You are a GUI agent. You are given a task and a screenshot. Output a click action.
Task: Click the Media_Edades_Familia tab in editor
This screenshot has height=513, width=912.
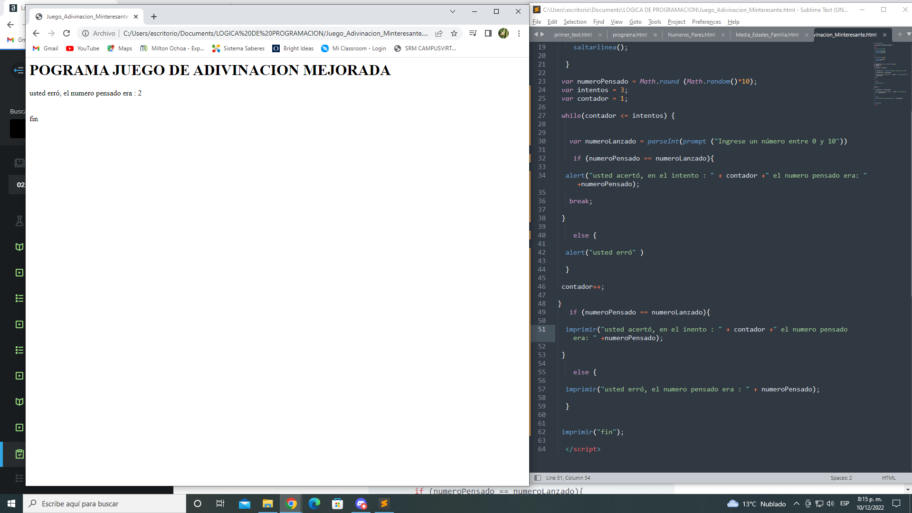[766, 35]
